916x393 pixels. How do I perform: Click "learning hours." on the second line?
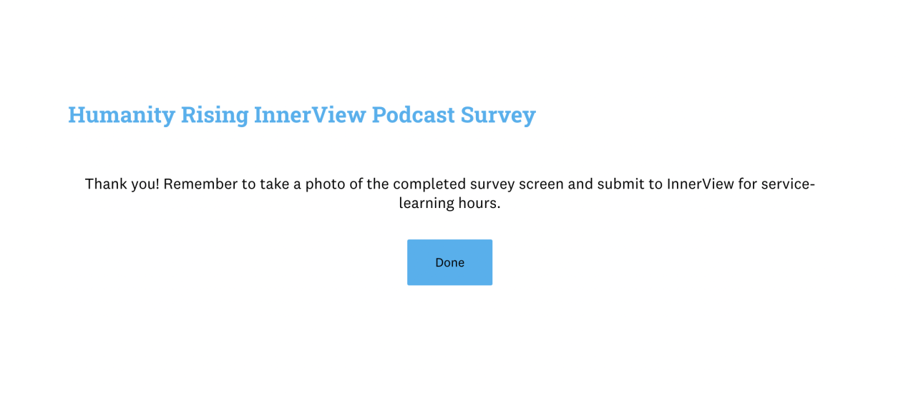(x=449, y=204)
